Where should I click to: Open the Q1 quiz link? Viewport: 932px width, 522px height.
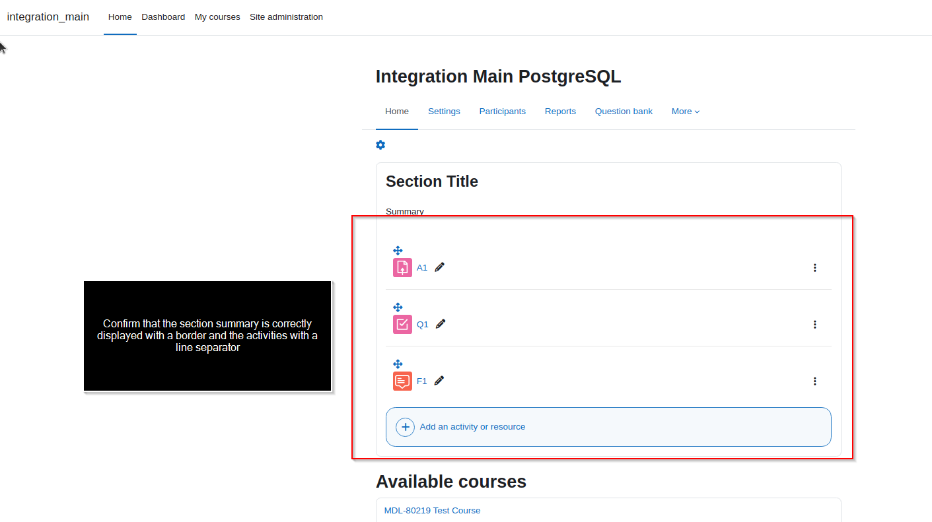tap(423, 324)
